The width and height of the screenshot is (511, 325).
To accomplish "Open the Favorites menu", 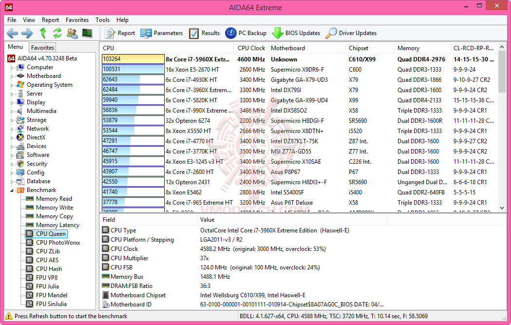I will [77, 20].
